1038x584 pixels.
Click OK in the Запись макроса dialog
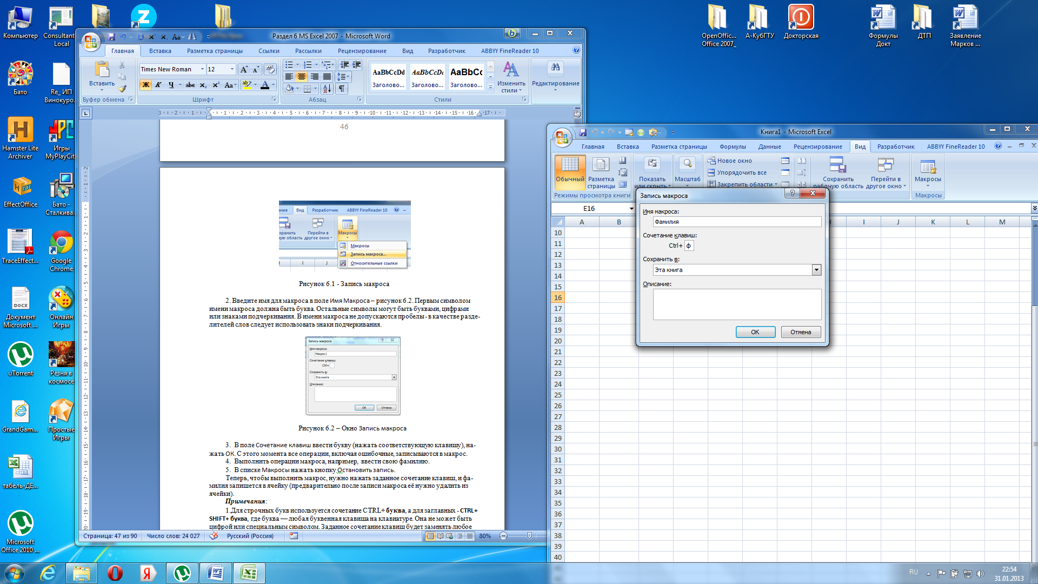pos(755,332)
